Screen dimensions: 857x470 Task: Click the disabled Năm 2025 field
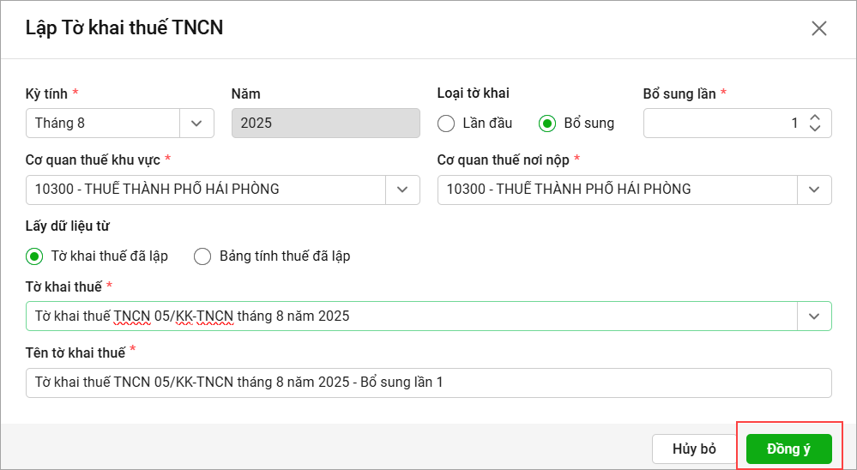325,123
